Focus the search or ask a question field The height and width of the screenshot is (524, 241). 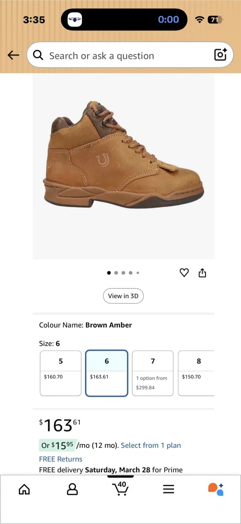click(x=124, y=56)
